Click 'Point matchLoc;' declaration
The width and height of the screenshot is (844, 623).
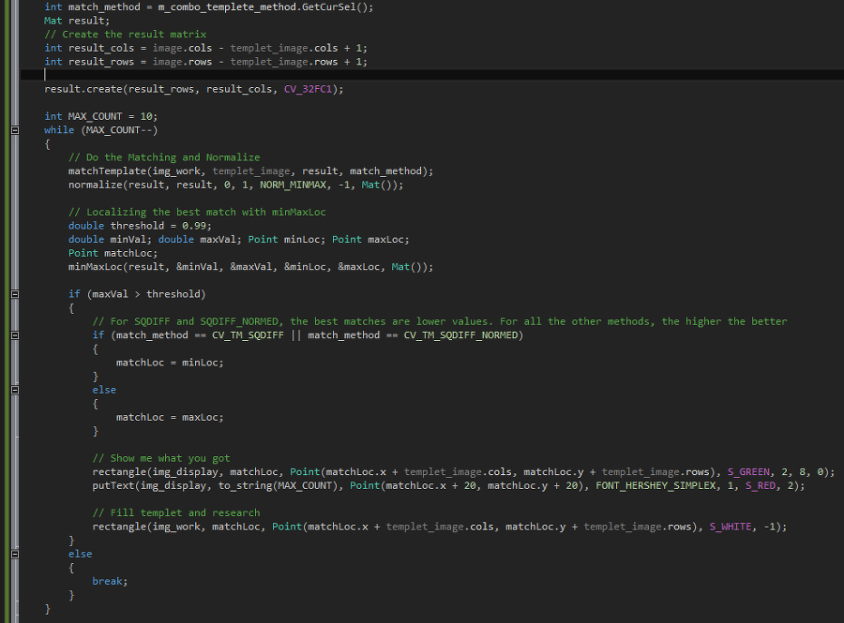click(x=113, y=253)
